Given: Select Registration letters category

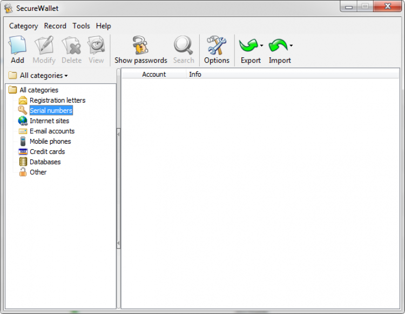Looking at the screenshot, I should 57,101.
